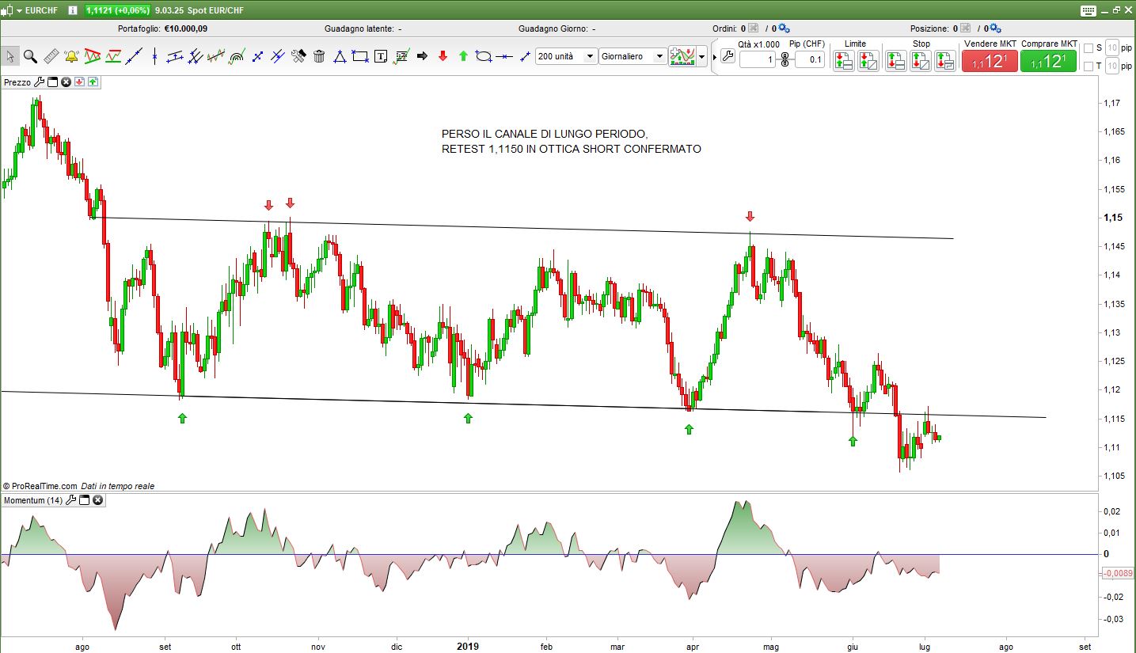Select the rectangle drawing tool
Image resolution: width=1136 pixels, height=653 pixels.
pos(360,56)
